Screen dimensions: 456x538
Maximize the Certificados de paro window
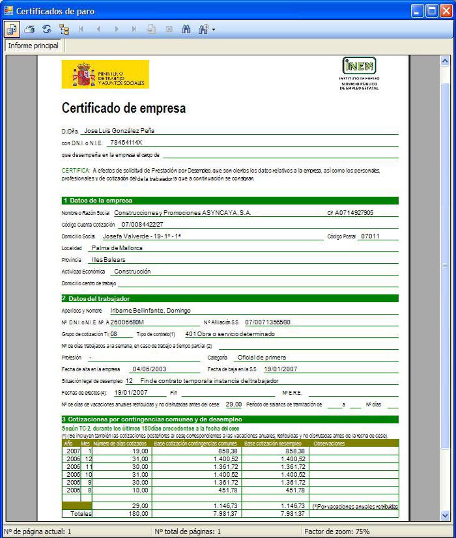pyautogui.click(x=431, y=11)
